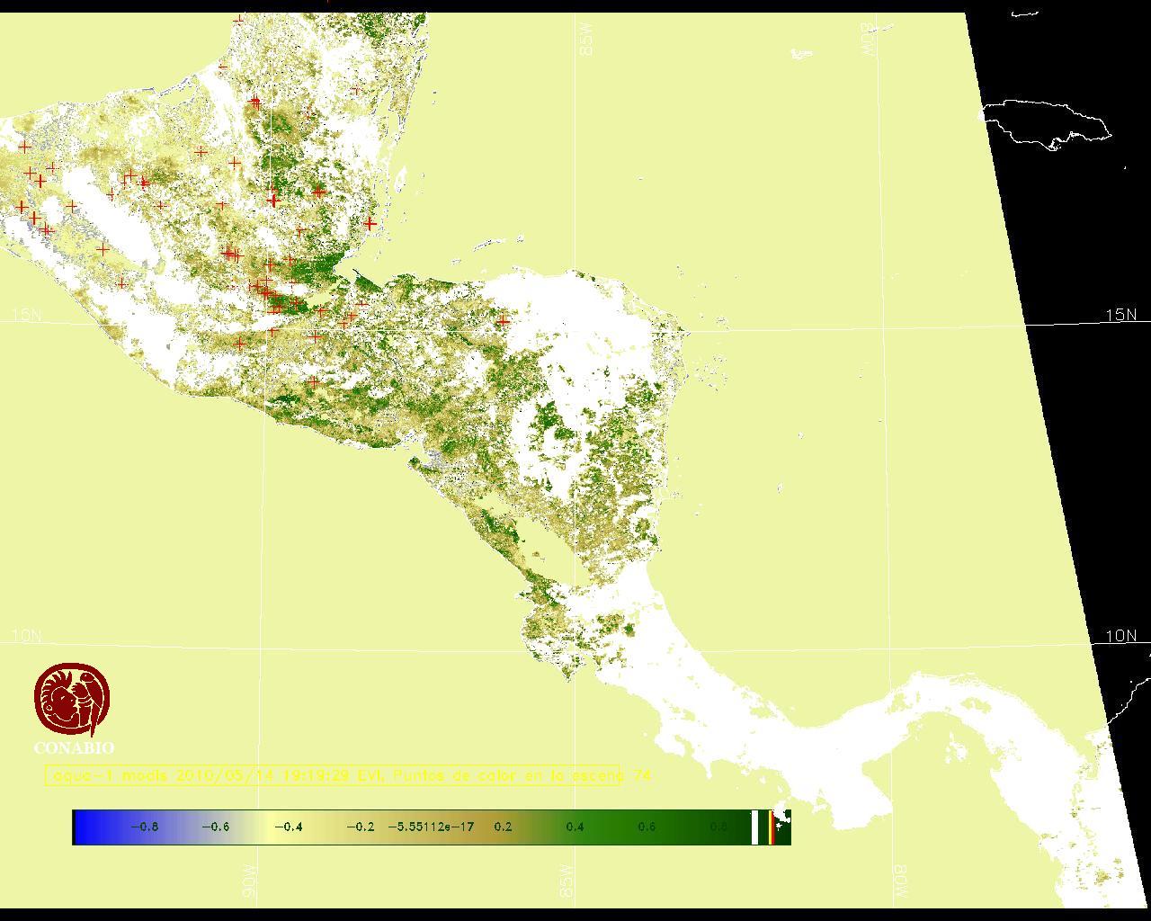Click the red cross marker on the Belize coast
The height and width of the screenshot is (921, 1151).
[x=370, y=223]
